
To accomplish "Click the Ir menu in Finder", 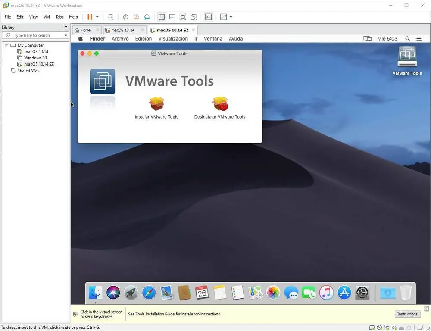I will 196,39.
